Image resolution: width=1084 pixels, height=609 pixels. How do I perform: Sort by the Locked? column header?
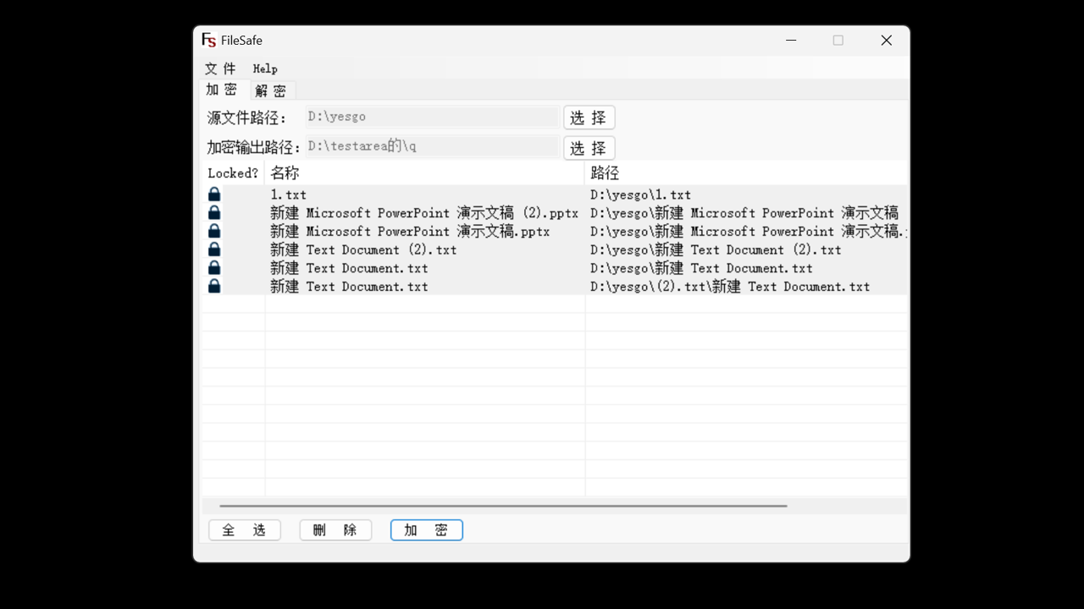[233, 173]
